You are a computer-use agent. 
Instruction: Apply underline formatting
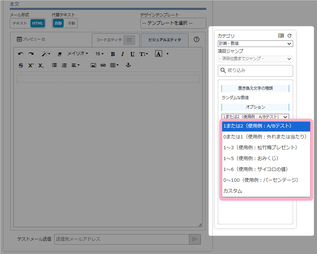(x=132, y=54)
